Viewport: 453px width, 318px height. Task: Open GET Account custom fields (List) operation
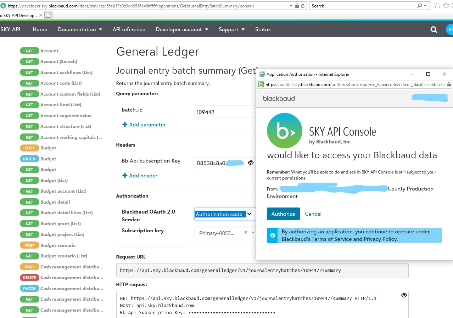pyautogui.click(x=60, y=94)
